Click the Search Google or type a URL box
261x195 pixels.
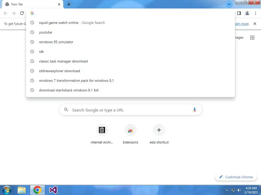(130, 110)
